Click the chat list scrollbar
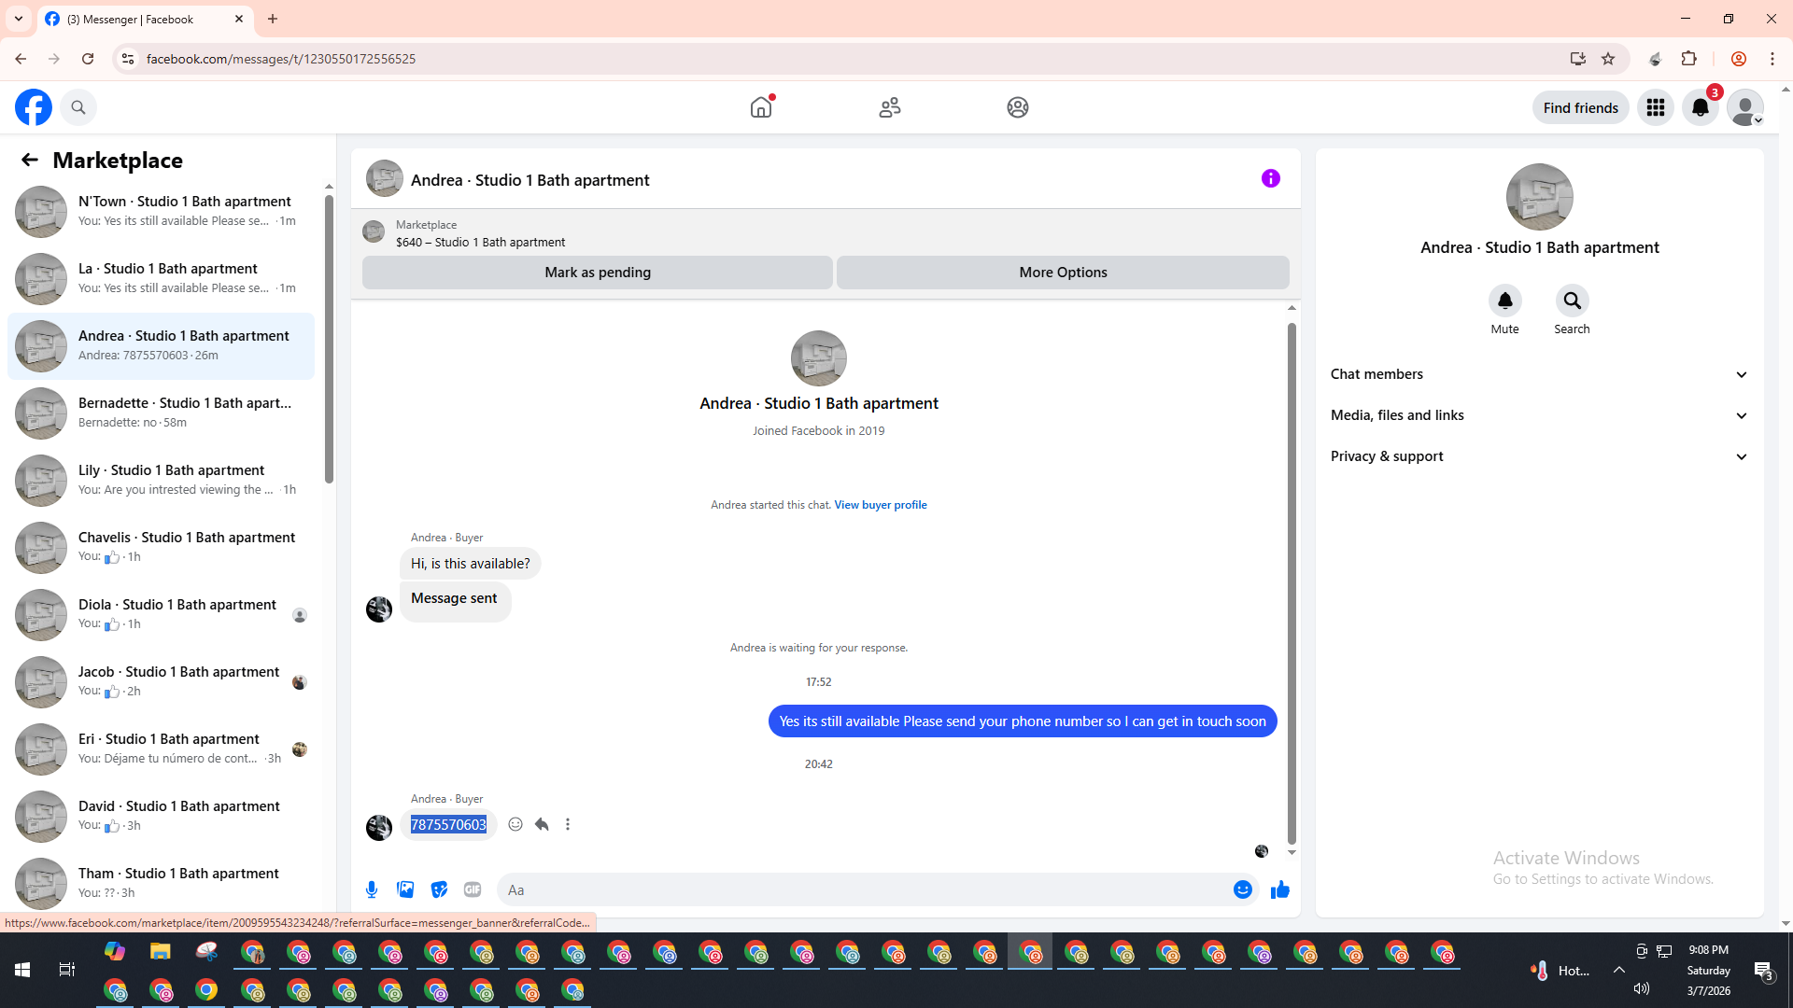The width and height of the screenshot is (1793, 1008). pos(329,340)
